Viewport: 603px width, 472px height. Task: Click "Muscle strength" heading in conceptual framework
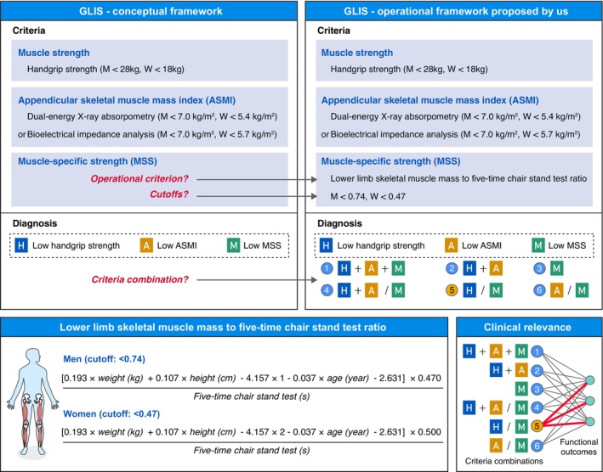click(54, 53)
